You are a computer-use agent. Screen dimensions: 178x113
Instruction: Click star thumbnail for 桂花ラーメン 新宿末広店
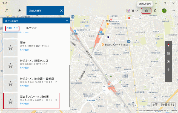[x=10, y=66]
